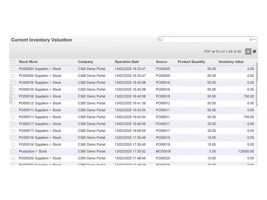This screenshot has height=200, width=267.
Task: Select source cell 'PO00012'
Action: click(163, 103)
